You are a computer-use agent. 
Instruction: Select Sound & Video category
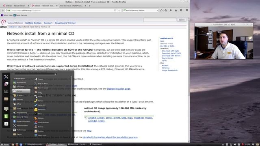[21, 117]
